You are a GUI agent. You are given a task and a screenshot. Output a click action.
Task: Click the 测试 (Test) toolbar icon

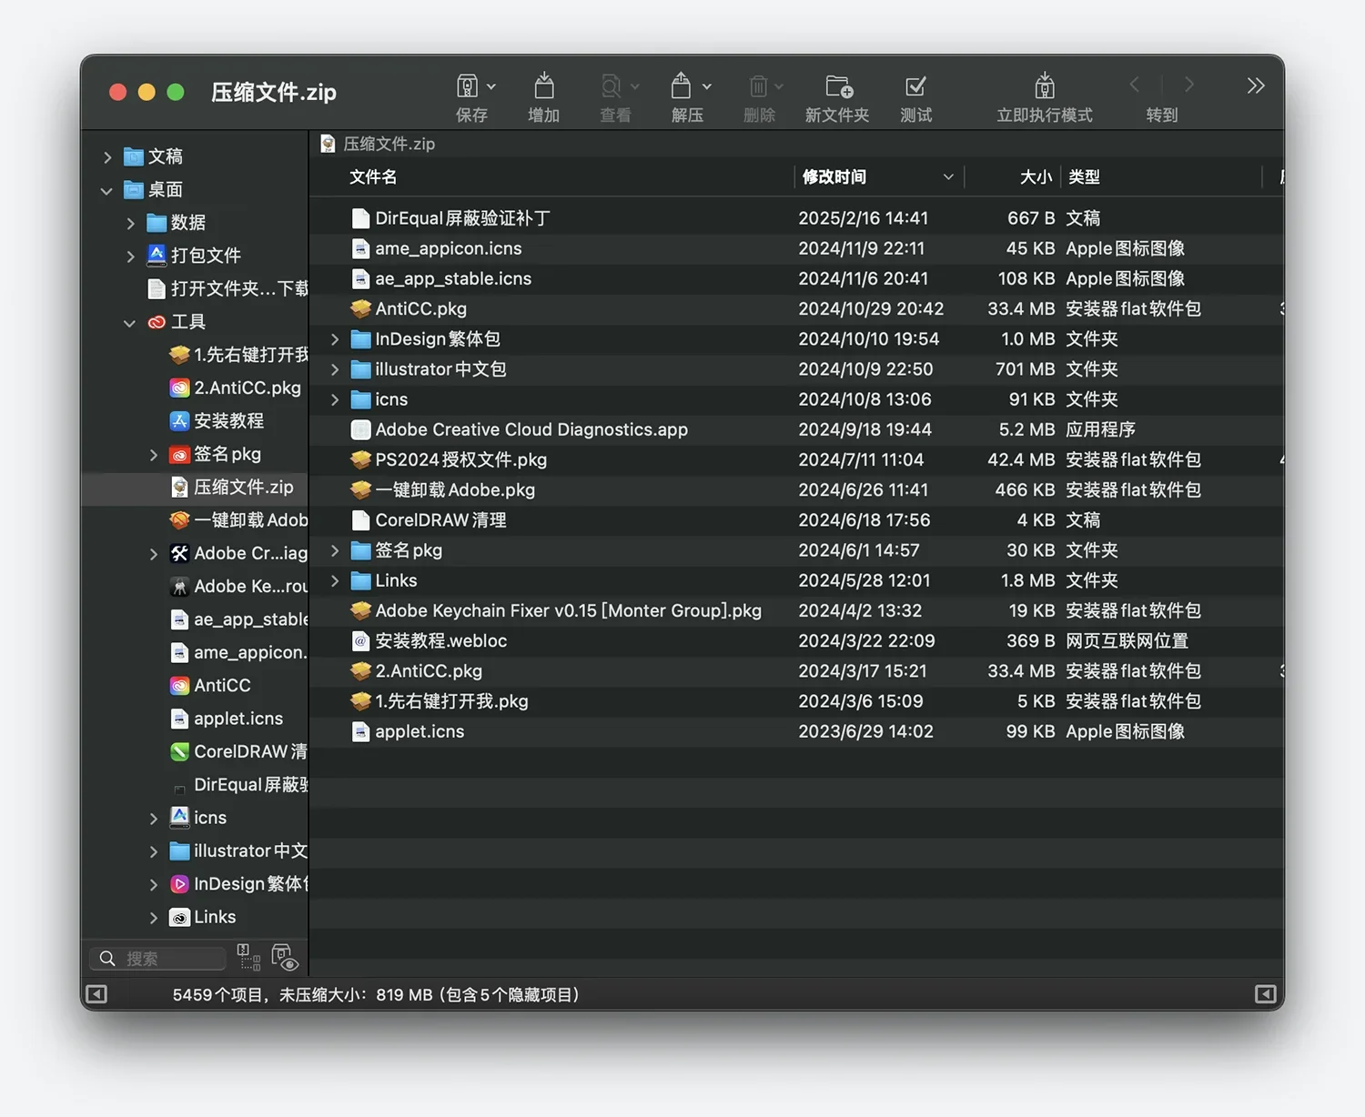pos(915,86)
